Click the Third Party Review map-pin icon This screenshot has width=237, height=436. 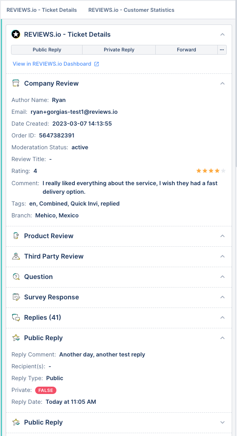[16, 256]
